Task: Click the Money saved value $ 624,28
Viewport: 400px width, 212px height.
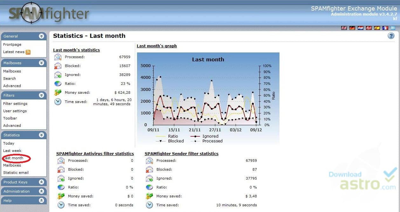Action: (x=122, y=92)
